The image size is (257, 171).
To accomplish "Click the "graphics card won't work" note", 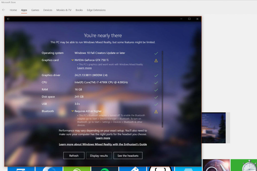I will coord(110,64).
